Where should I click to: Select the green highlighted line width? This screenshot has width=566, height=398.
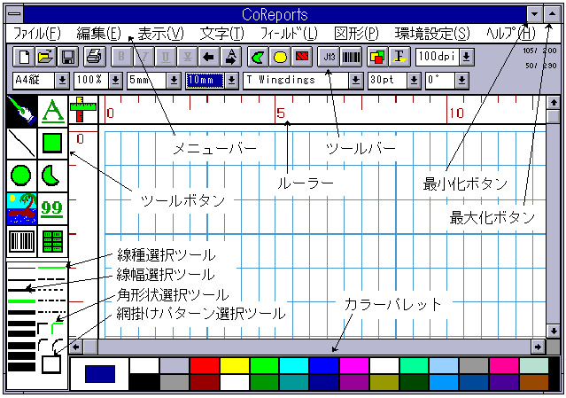click(21, 301)
